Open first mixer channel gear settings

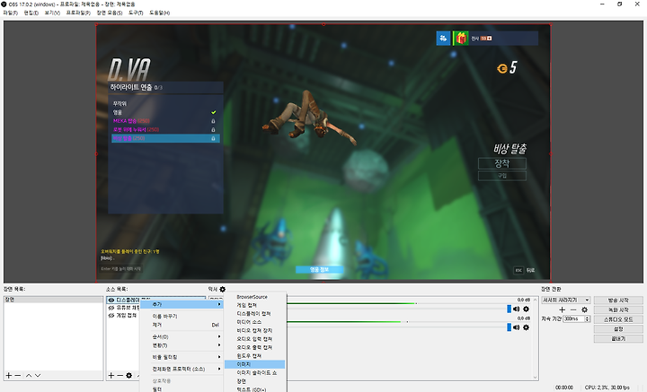click(x=526, y=309)
